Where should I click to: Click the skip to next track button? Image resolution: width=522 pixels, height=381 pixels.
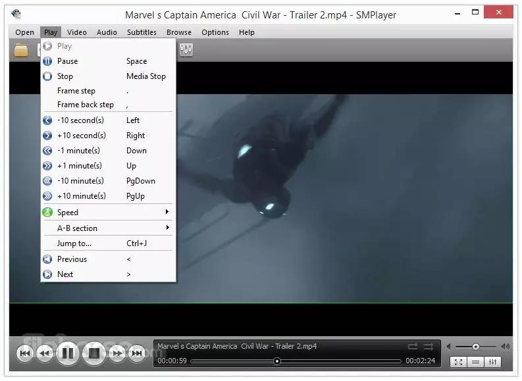pyautogui.click(x=137, y=353)
